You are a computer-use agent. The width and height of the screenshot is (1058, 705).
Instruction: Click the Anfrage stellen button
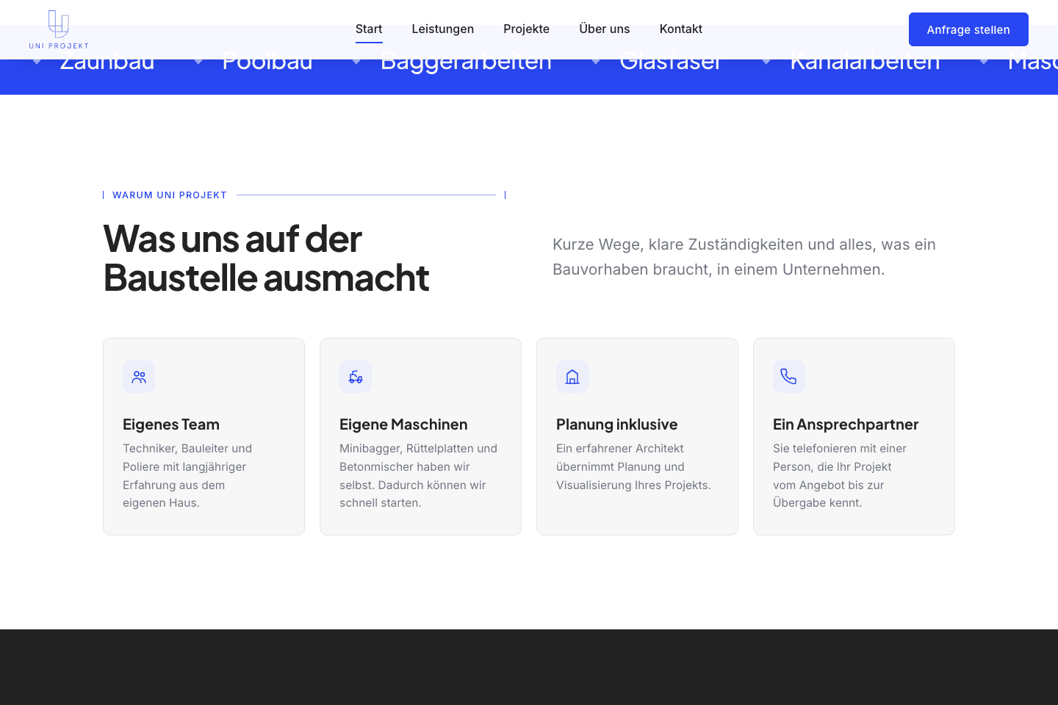[968, 29]
